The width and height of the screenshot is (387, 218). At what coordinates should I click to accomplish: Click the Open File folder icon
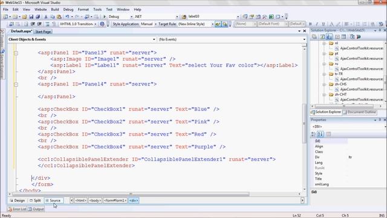pyautogui.click(x=24, y=17)
